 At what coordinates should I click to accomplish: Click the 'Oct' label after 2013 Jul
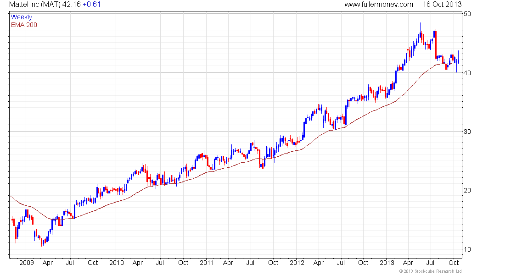pyautogui.click(x=454, y=263)
